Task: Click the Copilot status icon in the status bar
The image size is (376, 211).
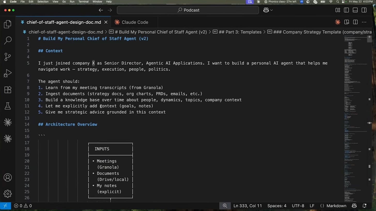Action: (x=354, y=206)
